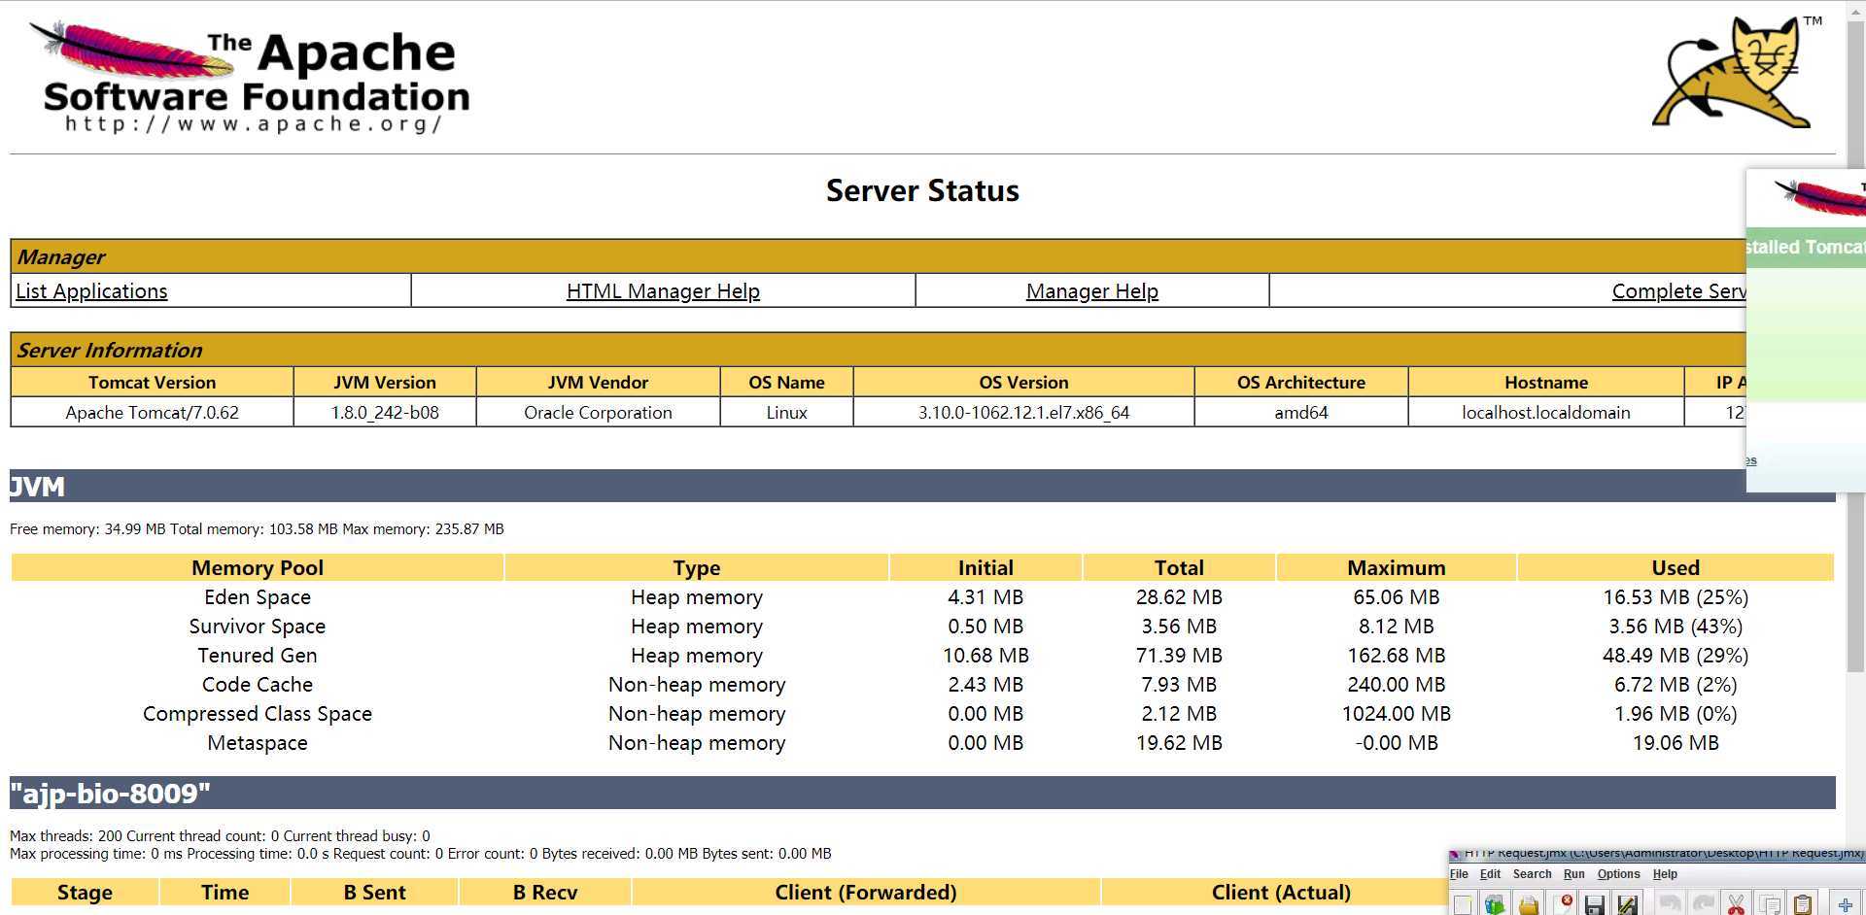Click the Server Status page heading

coord(922,190)
